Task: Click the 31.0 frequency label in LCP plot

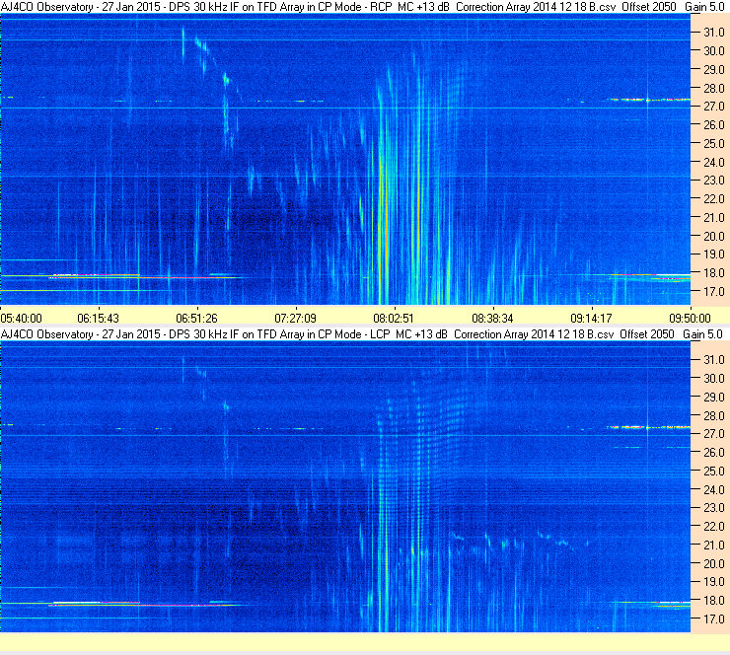Action: tap(713, 360)
